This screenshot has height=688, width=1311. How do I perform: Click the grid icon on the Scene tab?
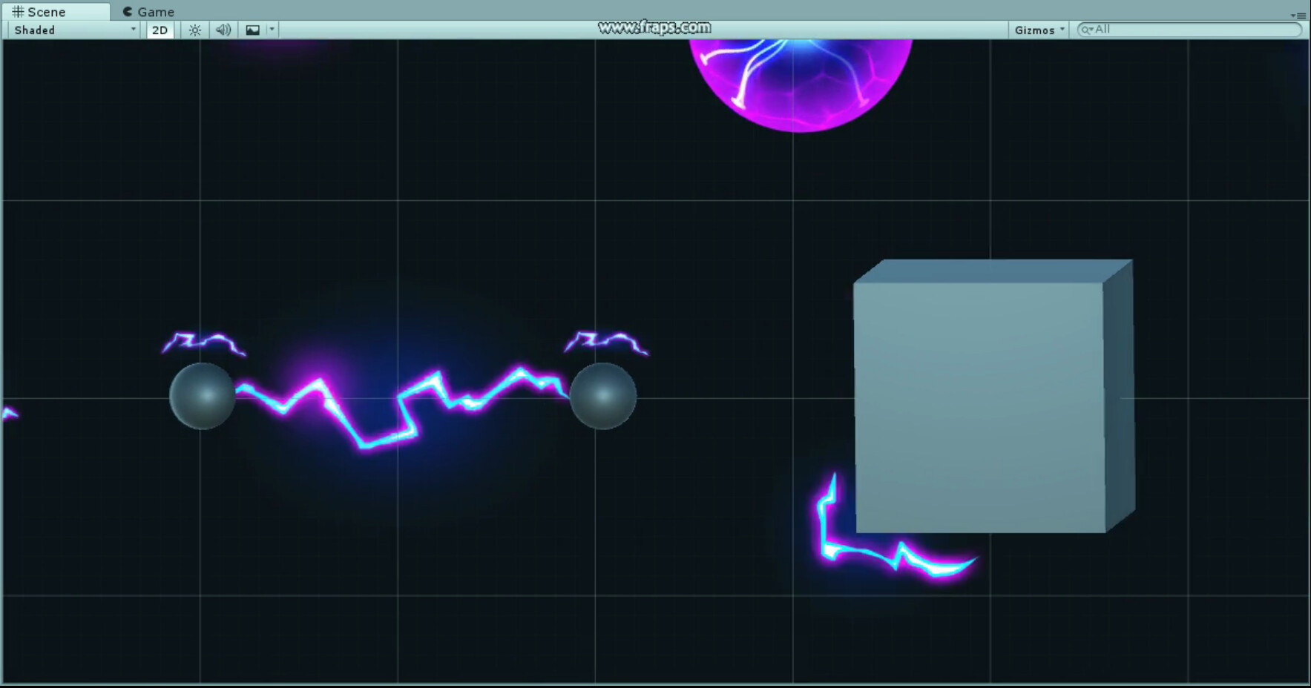(16, 11)
